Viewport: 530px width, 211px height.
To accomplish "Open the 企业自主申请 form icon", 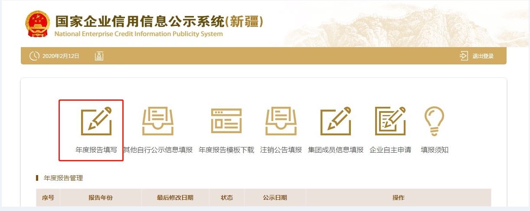I will click(x=390, y=121).
